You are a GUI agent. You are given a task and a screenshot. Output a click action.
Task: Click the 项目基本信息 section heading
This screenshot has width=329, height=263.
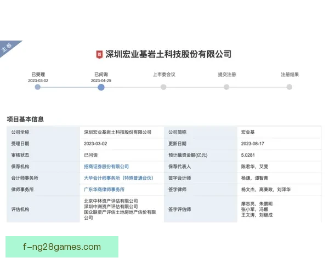pyautogui.click(x=25, y=119)
